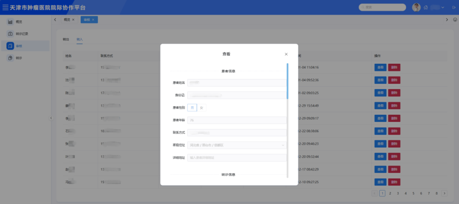Select 女 for patient gender
The height and width of the screenshot is (204, 459).
pos(201,108)
